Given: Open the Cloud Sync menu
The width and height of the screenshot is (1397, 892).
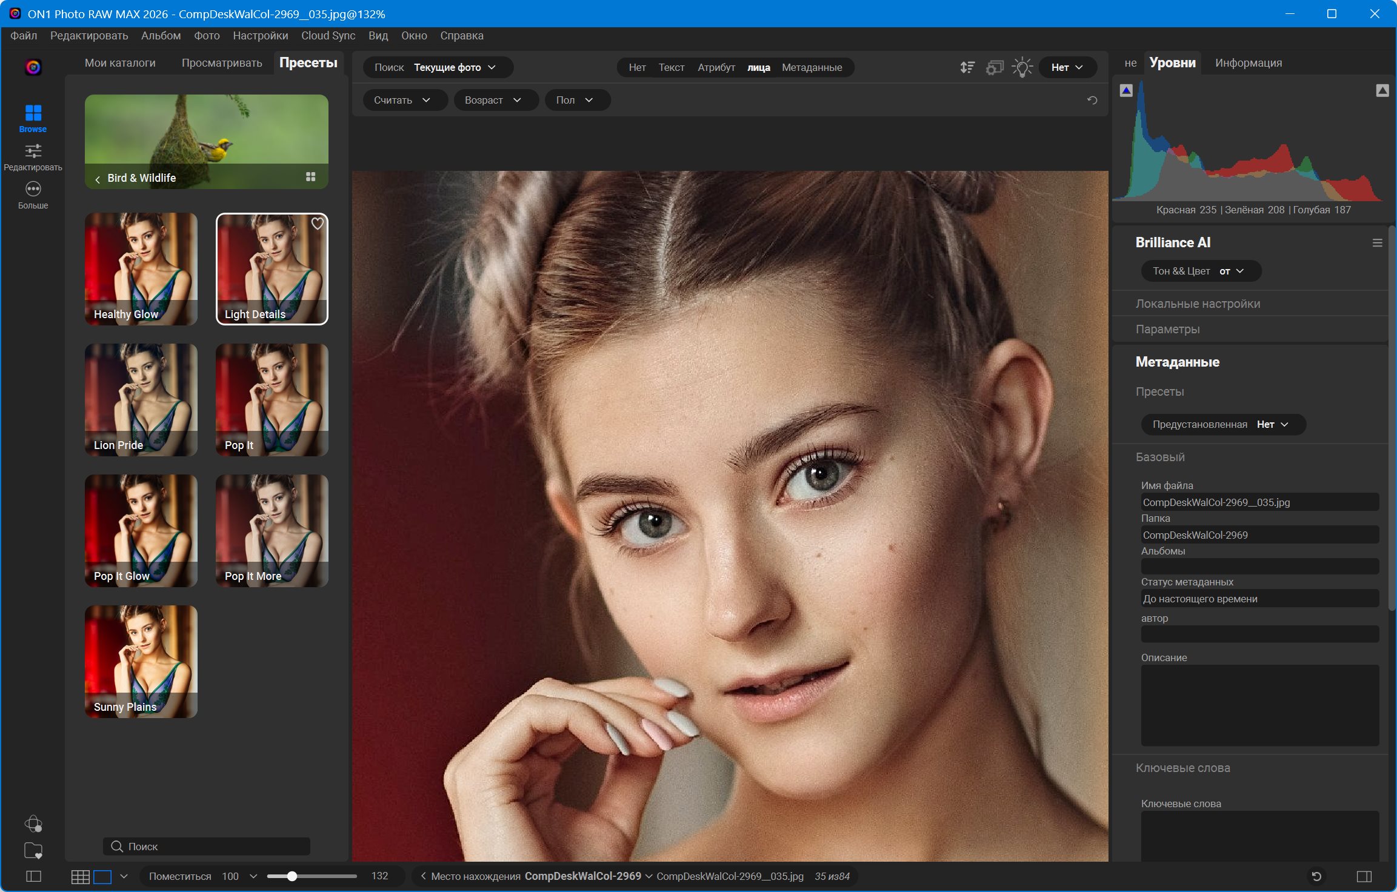Looking at the screenshot, I should pyautogui.click(x=328, y=36).
